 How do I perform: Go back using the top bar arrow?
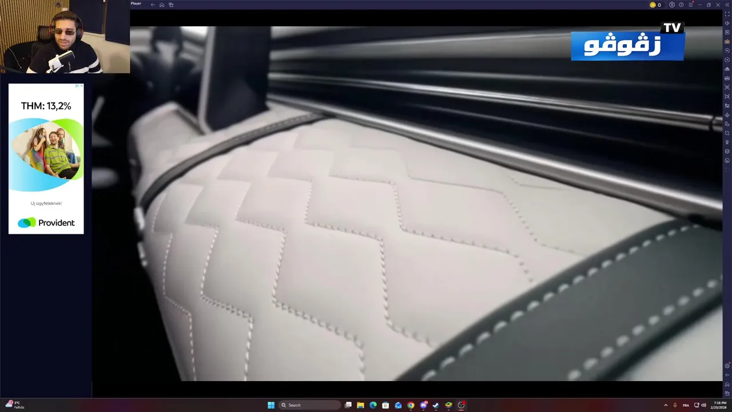(x=153, y=5)
